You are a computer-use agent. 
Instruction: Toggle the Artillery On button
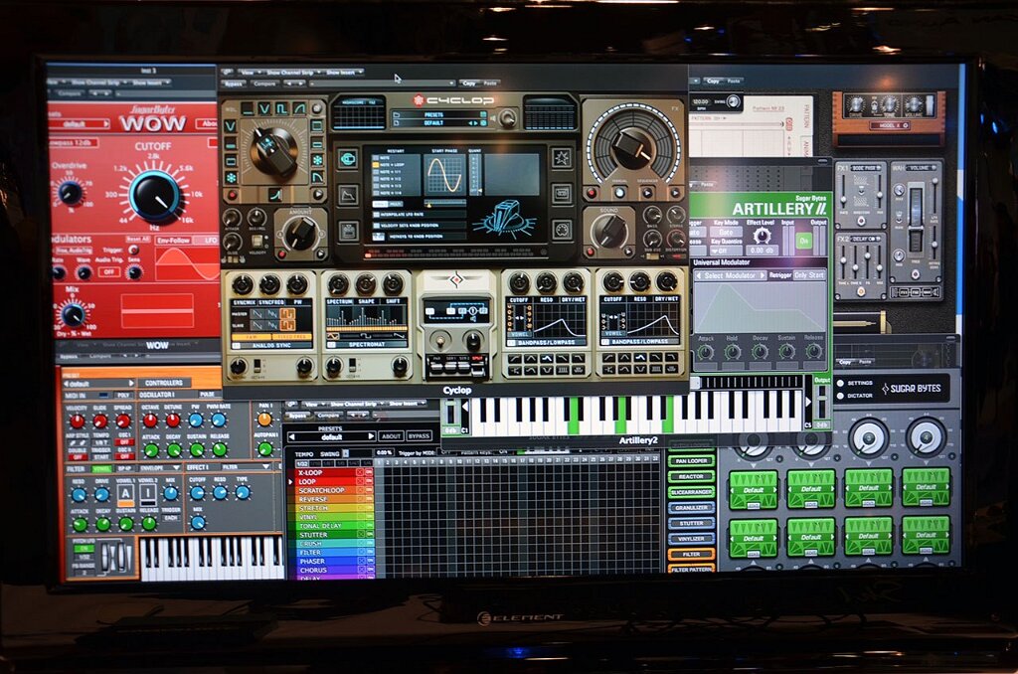click(x=802, y=241)
